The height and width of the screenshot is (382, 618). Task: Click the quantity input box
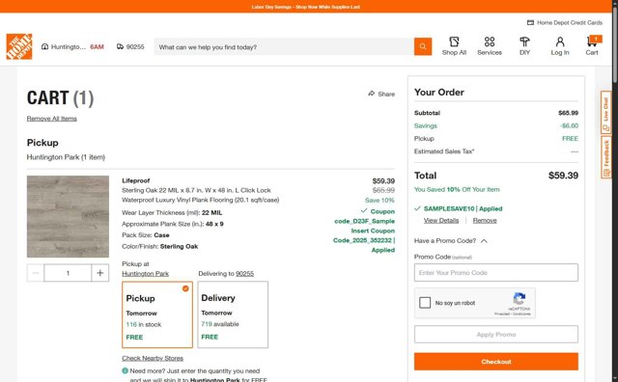(x=68, y=273)
